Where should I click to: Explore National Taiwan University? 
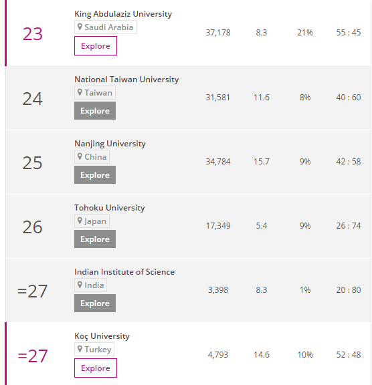pyautogui.click(x=95, y=111)
